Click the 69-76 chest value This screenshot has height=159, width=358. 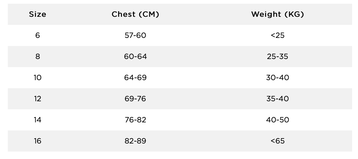coord(135,99)
